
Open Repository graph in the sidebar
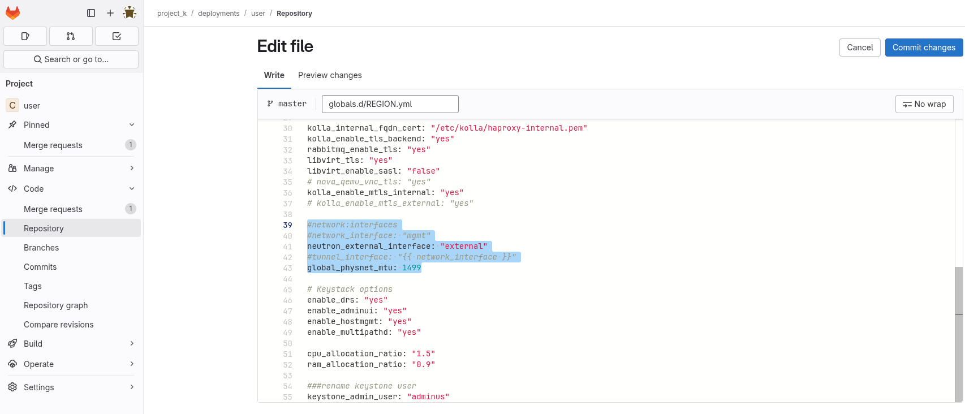55,305
